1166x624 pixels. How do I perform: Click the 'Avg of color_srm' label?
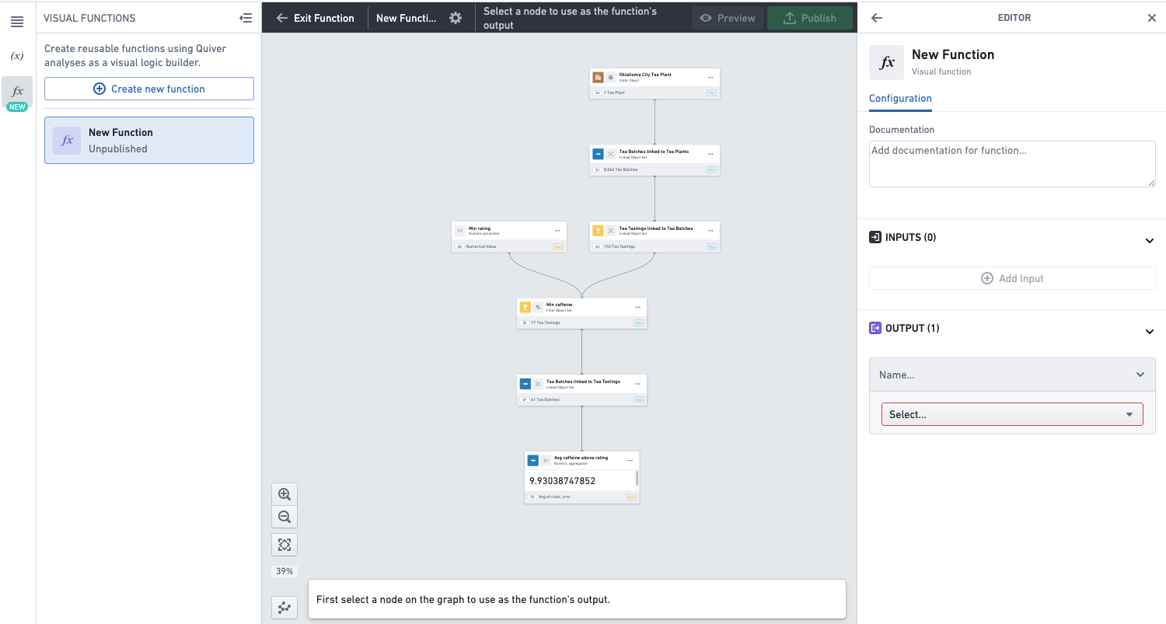point(554,497)
